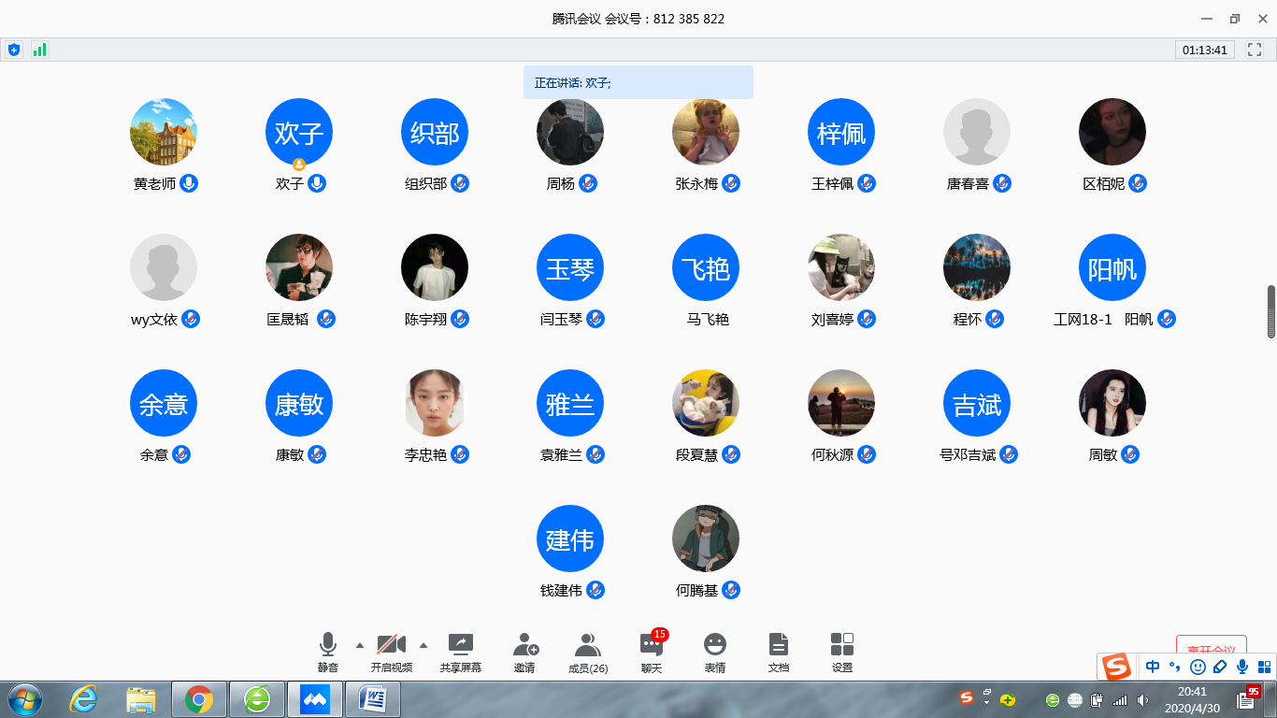Expand the audio options arrow beside Mute
The height and width of the screenshot is (718, 1277).
(x=360, y=645)
